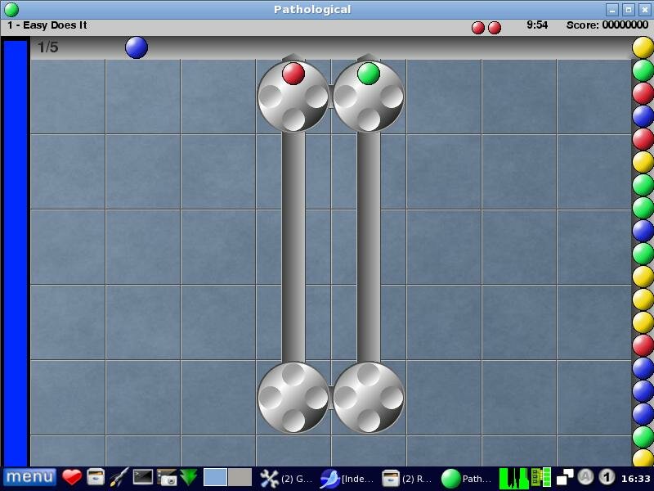Click the blue timer bar on the left
The image size is (654, 491).
(x=16, y=253)
